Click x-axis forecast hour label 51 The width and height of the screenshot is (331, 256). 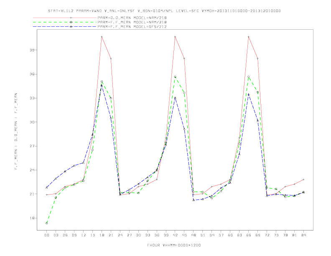click(x=203, y=235)
